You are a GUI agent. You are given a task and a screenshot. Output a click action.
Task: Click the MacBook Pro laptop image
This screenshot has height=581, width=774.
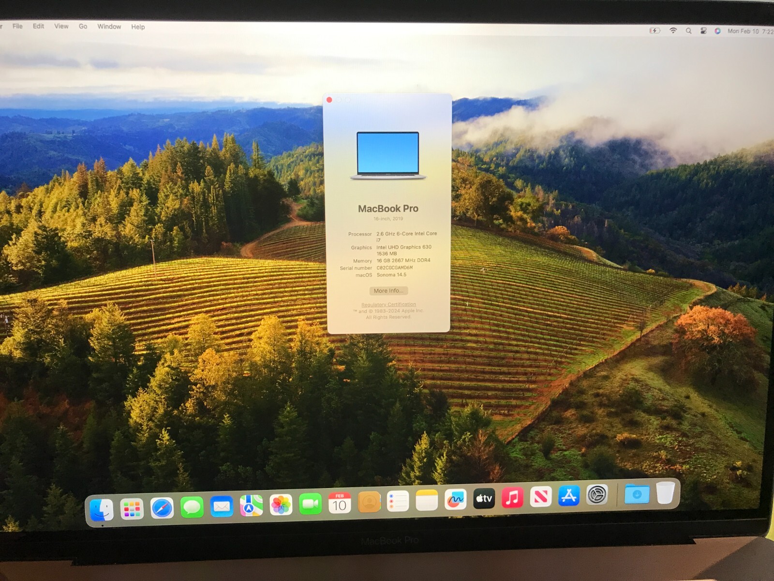click(388, 155)
